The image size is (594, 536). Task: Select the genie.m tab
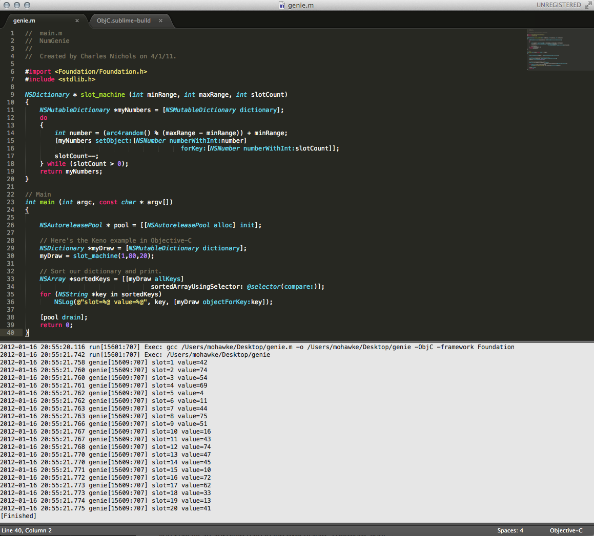[x=24, y=21]
